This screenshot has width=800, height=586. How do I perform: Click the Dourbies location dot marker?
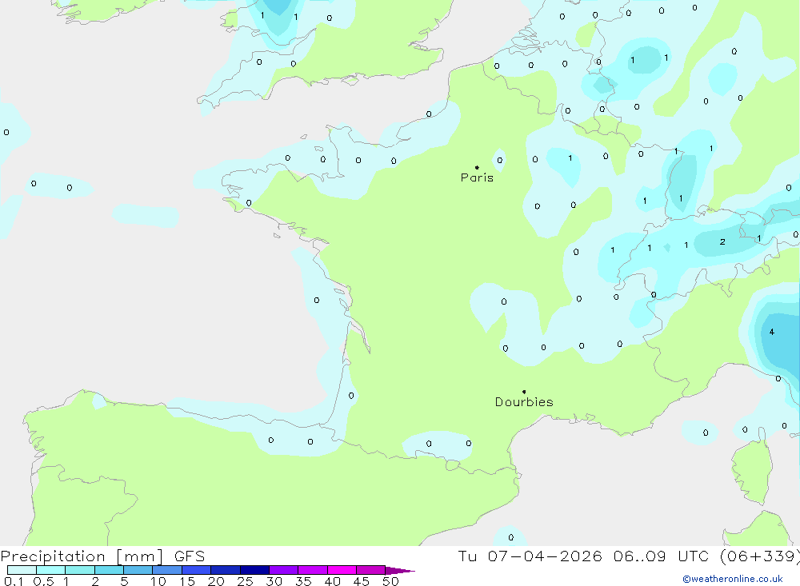(x=524, y=392)
